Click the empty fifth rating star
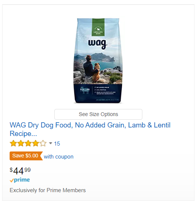 point(43,143)
